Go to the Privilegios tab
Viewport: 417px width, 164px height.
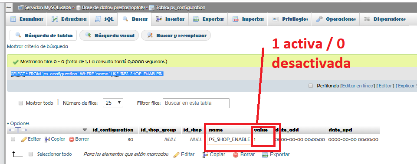(290, 19)
